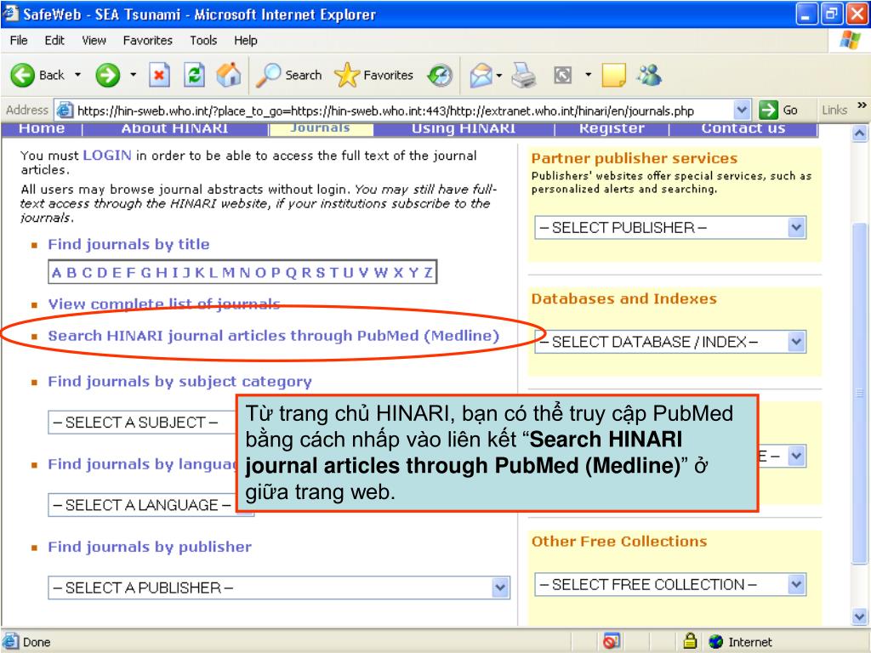This screenshot has height=653, width=871.
Task: Open the Using HINARI navigation tab
Action: pyautogui.click(x=464, y=129)
